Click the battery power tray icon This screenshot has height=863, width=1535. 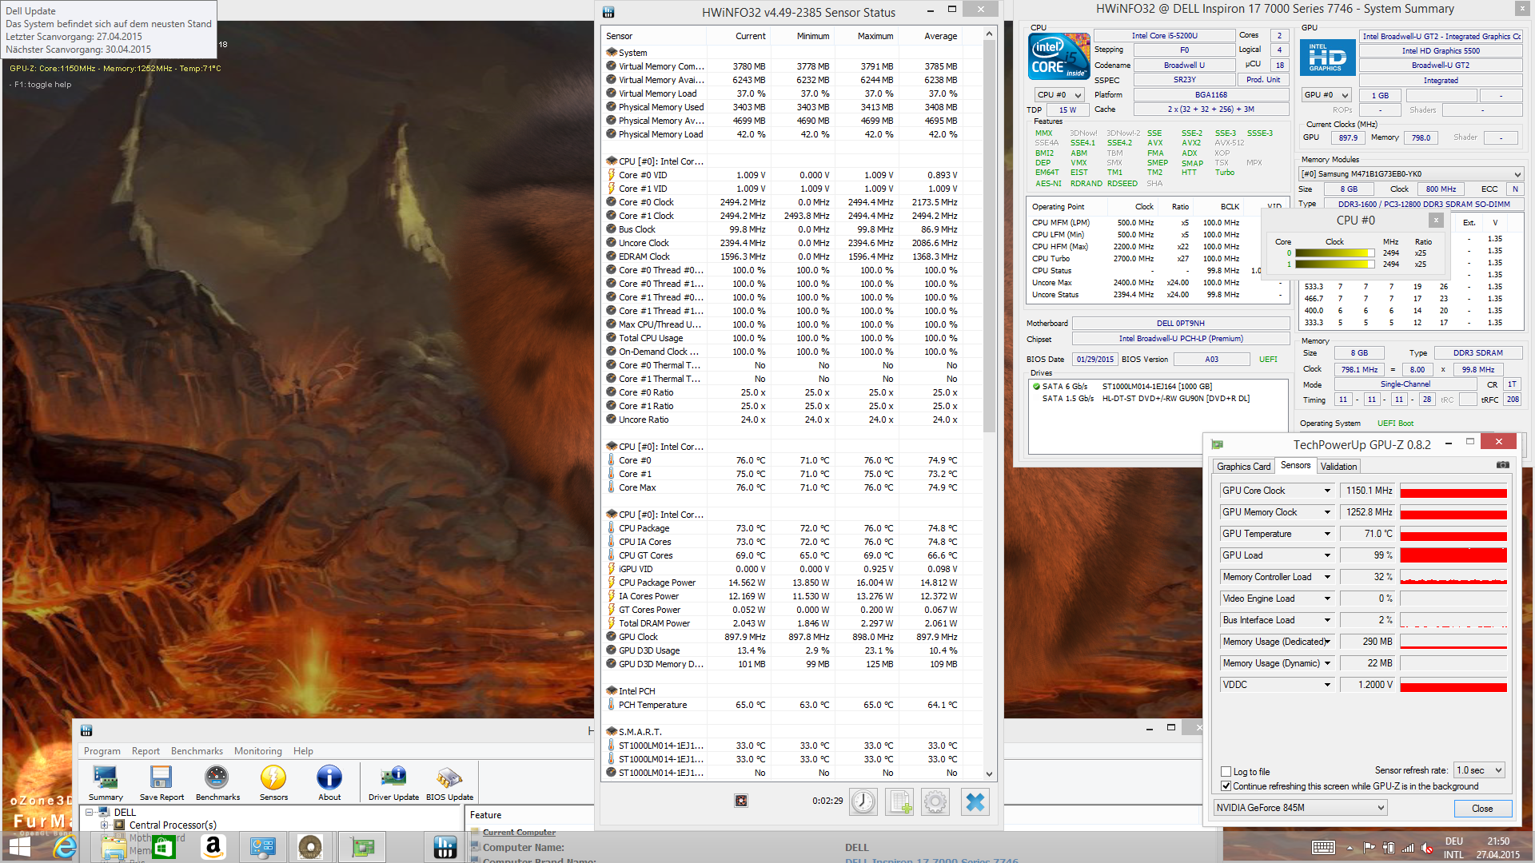click(1389, 848)
